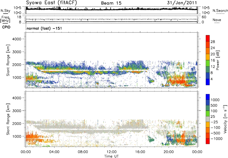
Task: Click the velocity plot 'Slant Range [km]' label
Action: [8, 119]
